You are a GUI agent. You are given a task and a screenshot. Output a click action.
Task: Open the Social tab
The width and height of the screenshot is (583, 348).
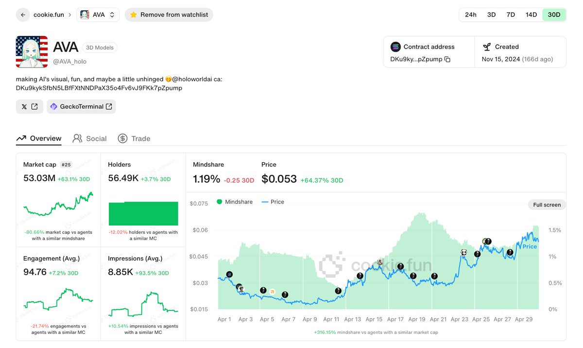click(x=89, y=139)
